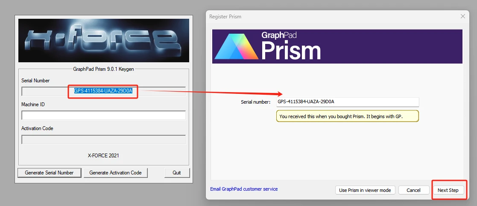Screen dimensions: 477x206
Task: Click the X-FORCE banner image
Action: pos(104,41)
